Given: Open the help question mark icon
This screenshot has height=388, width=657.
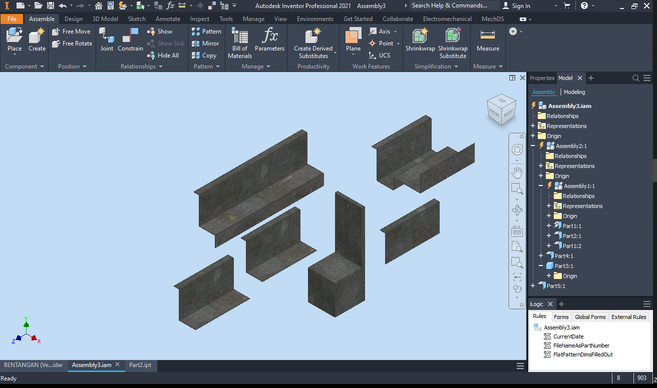Looking at the screenshot, I should pos(584,6).
